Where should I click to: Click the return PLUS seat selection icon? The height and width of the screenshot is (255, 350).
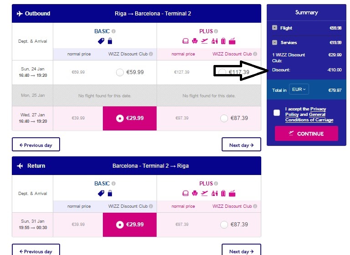(x=185, y=193)
